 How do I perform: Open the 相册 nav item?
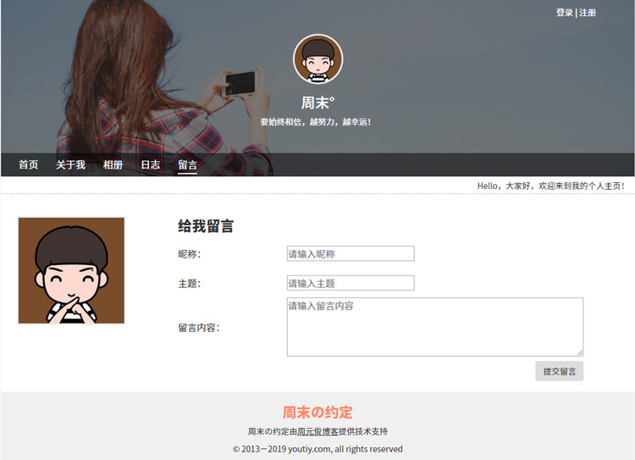point(113,164)
